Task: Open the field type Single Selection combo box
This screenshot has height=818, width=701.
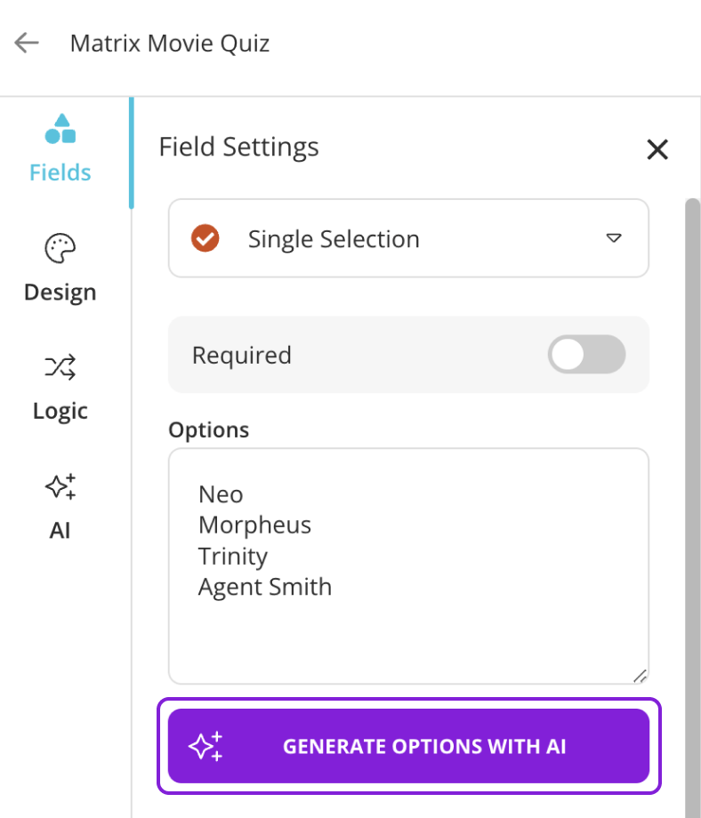Action: click(408, 238)
